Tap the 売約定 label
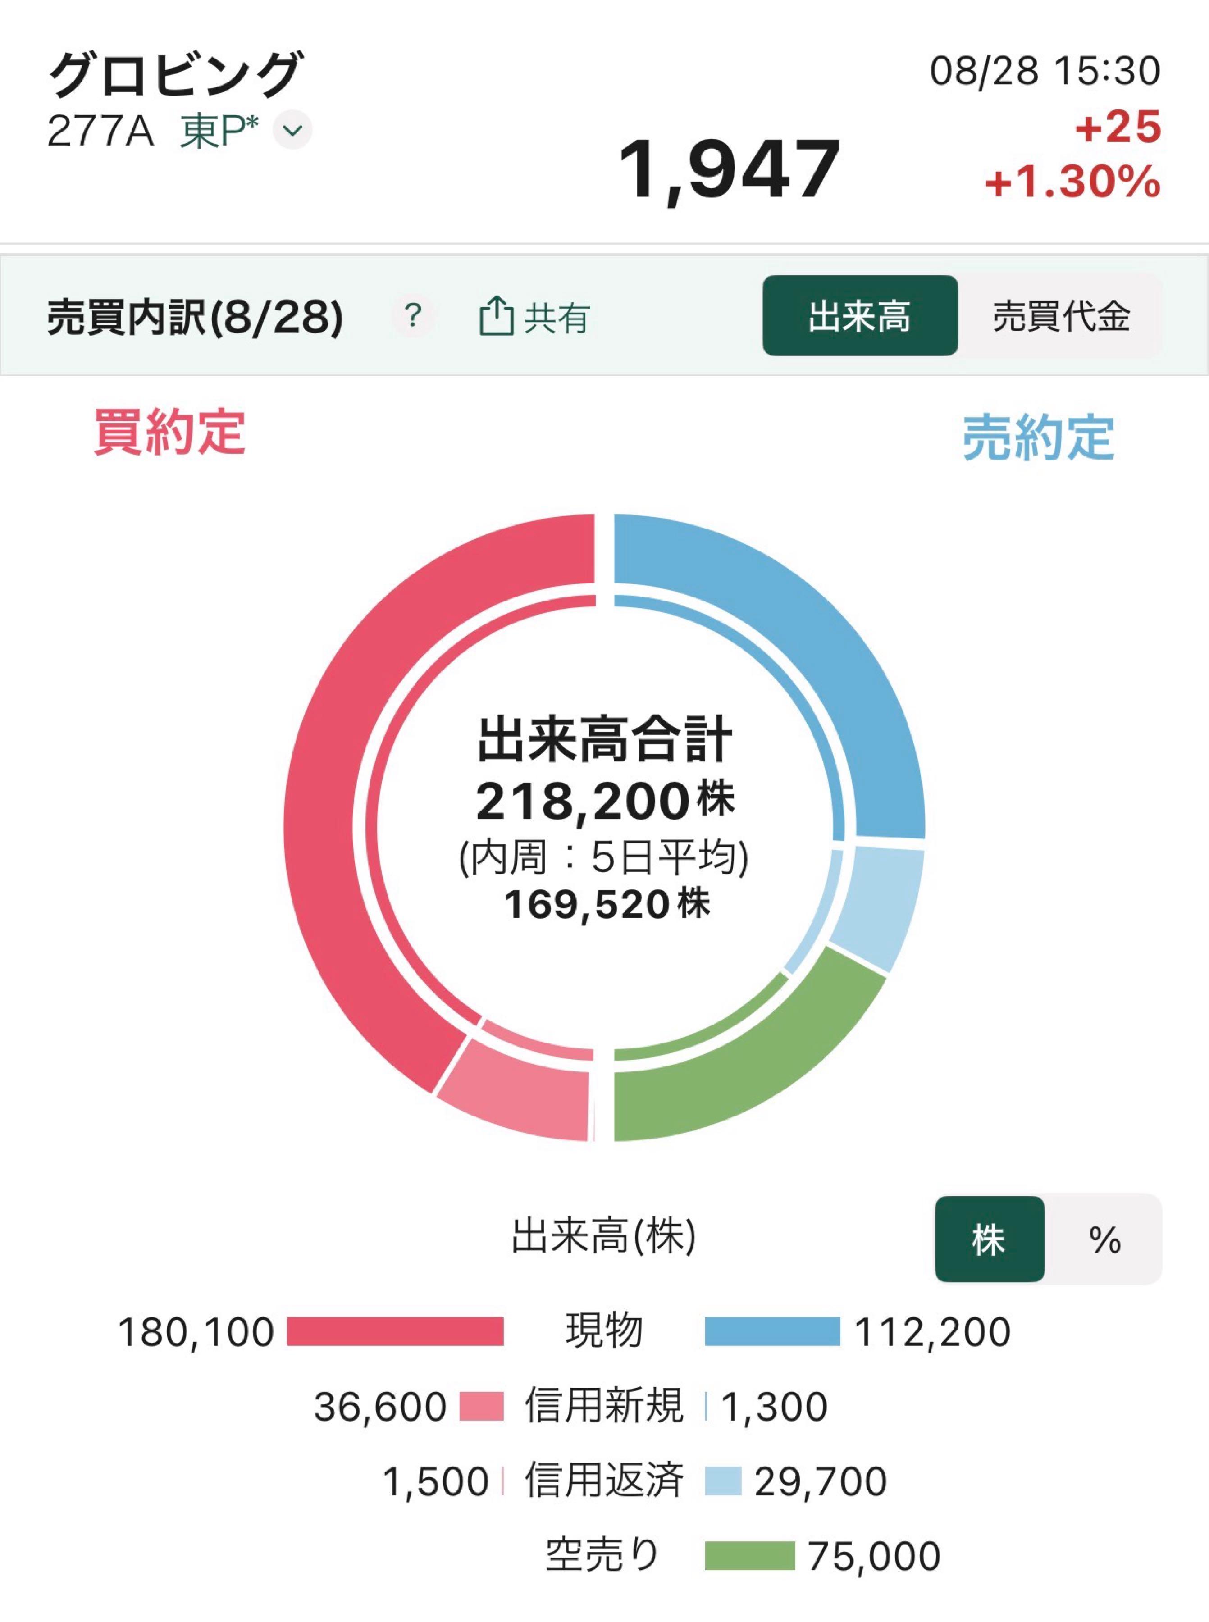 coord(1038,437)
